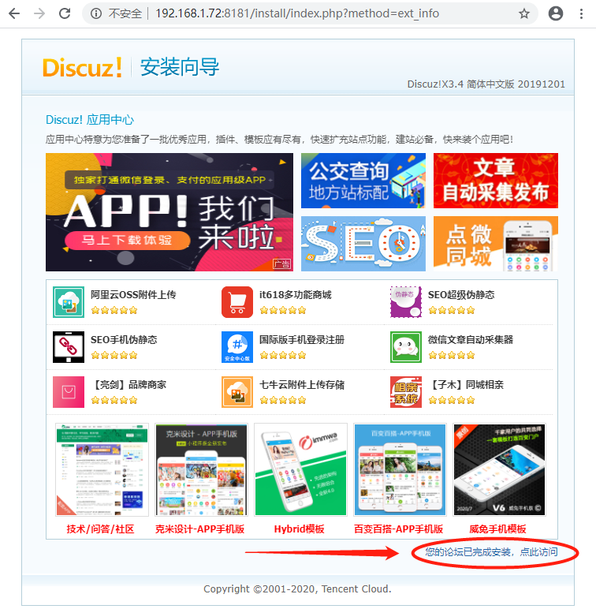Open the Hybrid模板 template thumbnail
596x609 pixels.
(x=300, y=469)
